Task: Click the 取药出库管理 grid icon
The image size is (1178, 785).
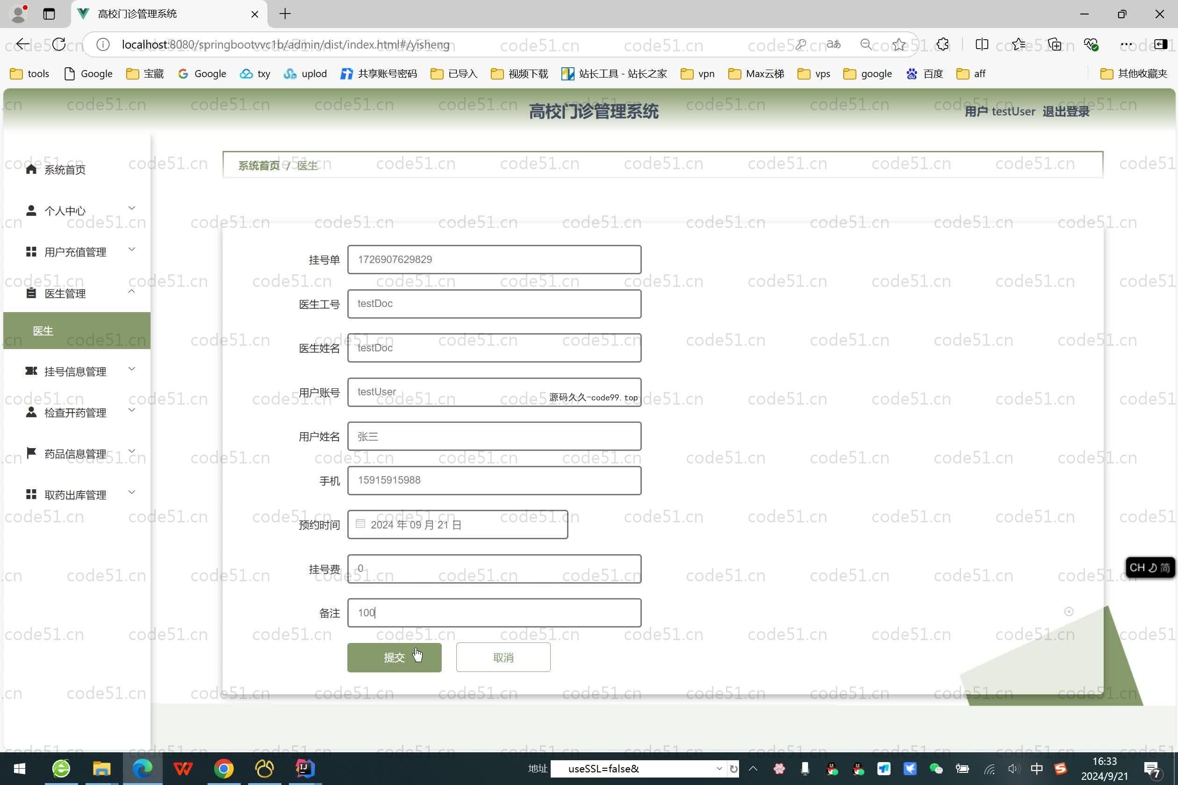Action: coord(31,494)
